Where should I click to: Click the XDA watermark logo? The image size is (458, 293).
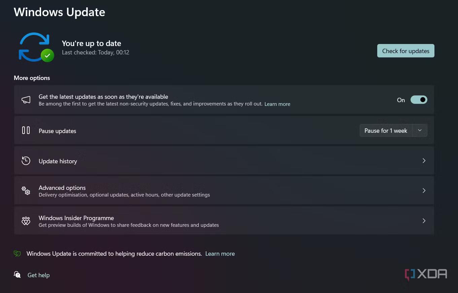[426, 274]
